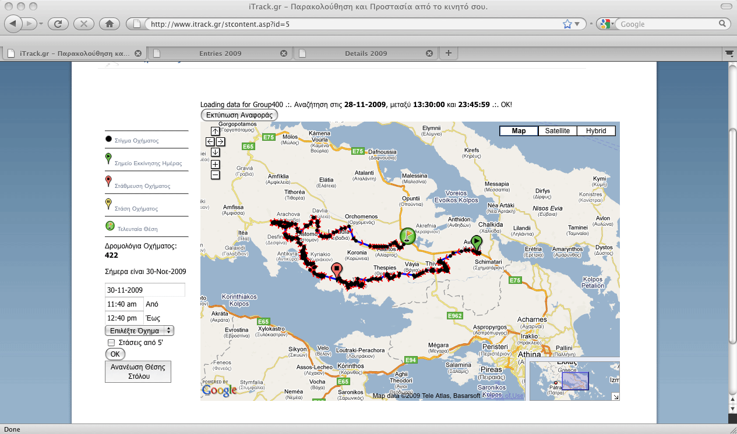
Task: Reload the page with the refresh button
Action: pos(58,24)
